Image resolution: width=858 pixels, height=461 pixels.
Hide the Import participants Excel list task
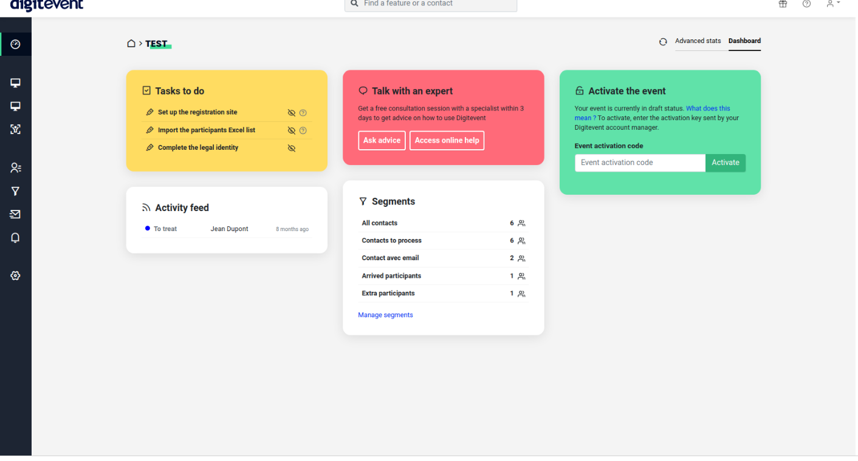click(x=292, y=130)
